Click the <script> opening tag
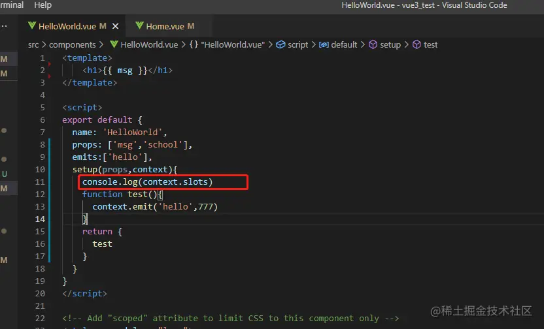This screenshot has height=329, width=544. (82, 108)
